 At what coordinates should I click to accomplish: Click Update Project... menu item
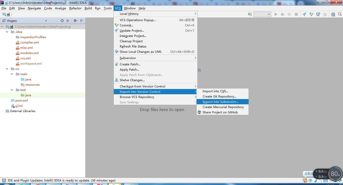[x=155, y=30]
